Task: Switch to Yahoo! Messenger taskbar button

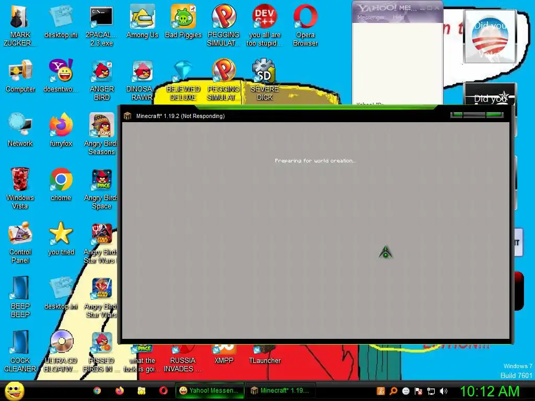Action: tap(210, 391)
